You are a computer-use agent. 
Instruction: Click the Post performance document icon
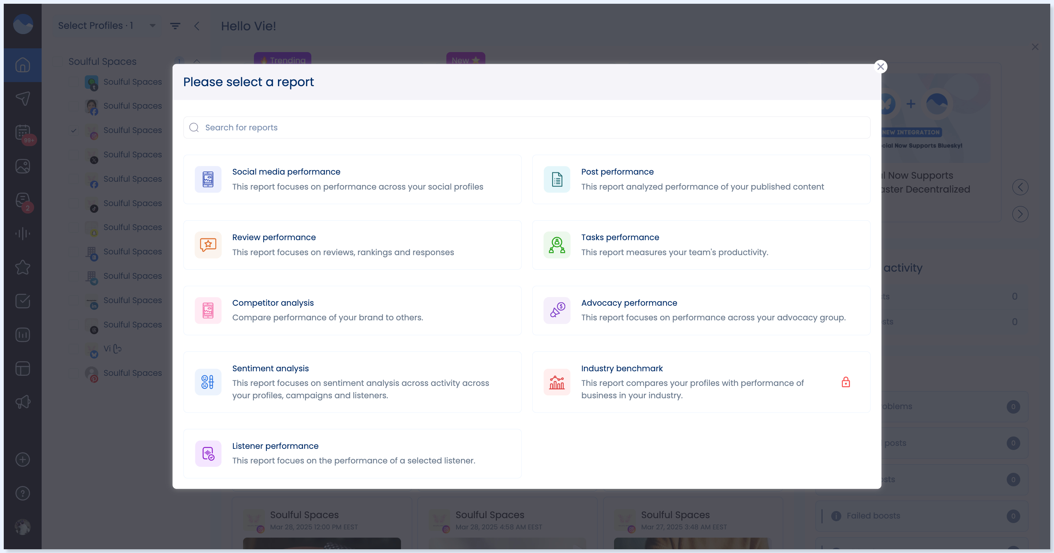tap(557, 179)
